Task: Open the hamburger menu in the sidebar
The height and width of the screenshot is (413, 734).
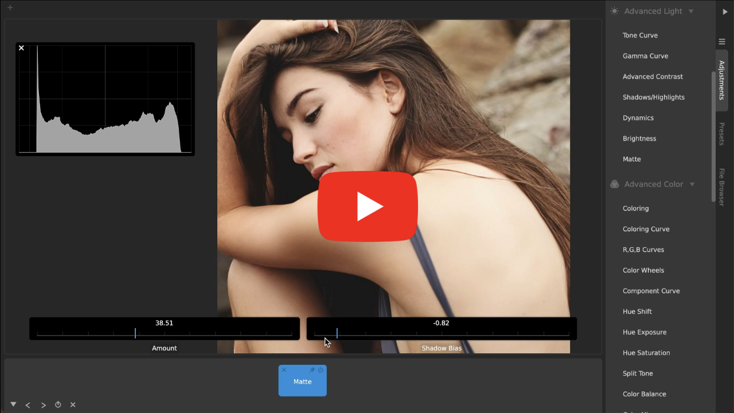Action: point(722,41)
